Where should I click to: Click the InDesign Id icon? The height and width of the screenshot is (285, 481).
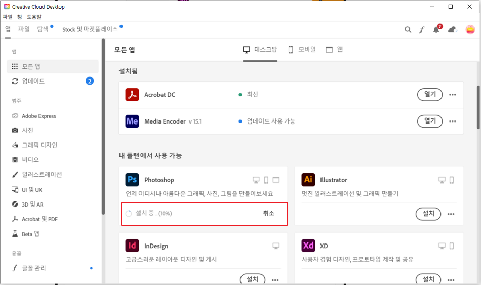(x=132, y=246)
